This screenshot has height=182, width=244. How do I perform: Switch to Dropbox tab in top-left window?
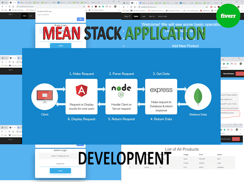pos(20,3)
